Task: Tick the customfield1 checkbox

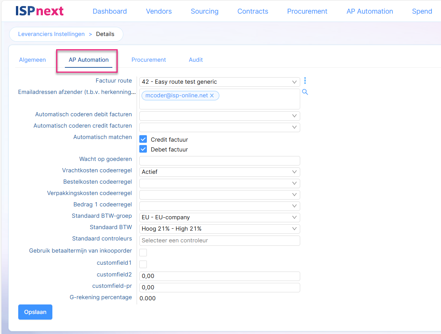Action: pyautogui.click(x=143, y=264)
